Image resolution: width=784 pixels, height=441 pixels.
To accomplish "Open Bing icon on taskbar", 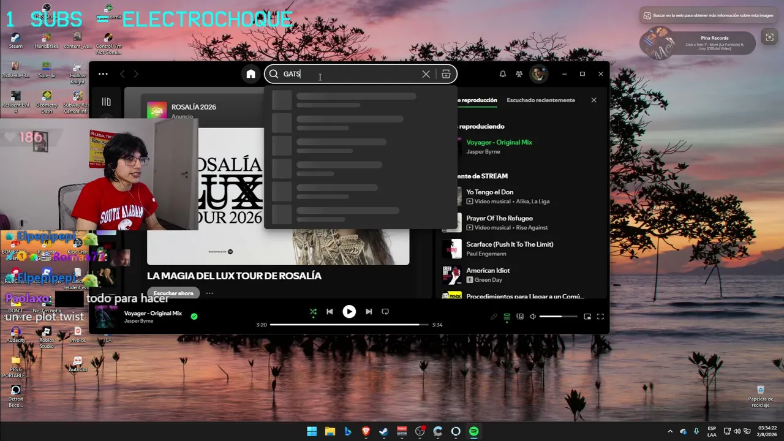I will click(x=348, y=431).
